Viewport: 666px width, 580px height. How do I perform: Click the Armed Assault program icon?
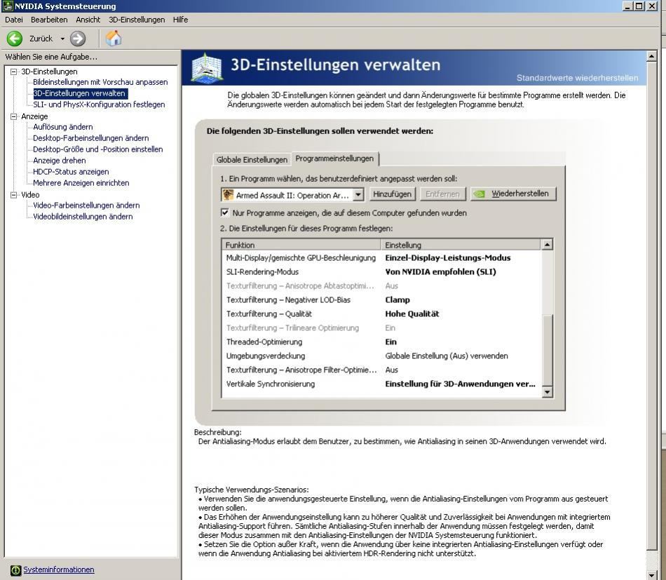[228, 194]
